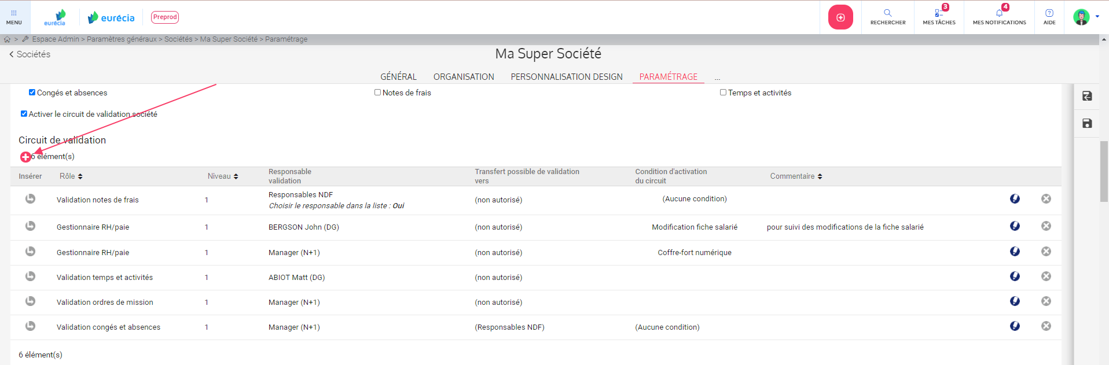Open the red quick-create button in header
Image resolution: width=1109 pixels, height=365 pixels.
[840, 17]
